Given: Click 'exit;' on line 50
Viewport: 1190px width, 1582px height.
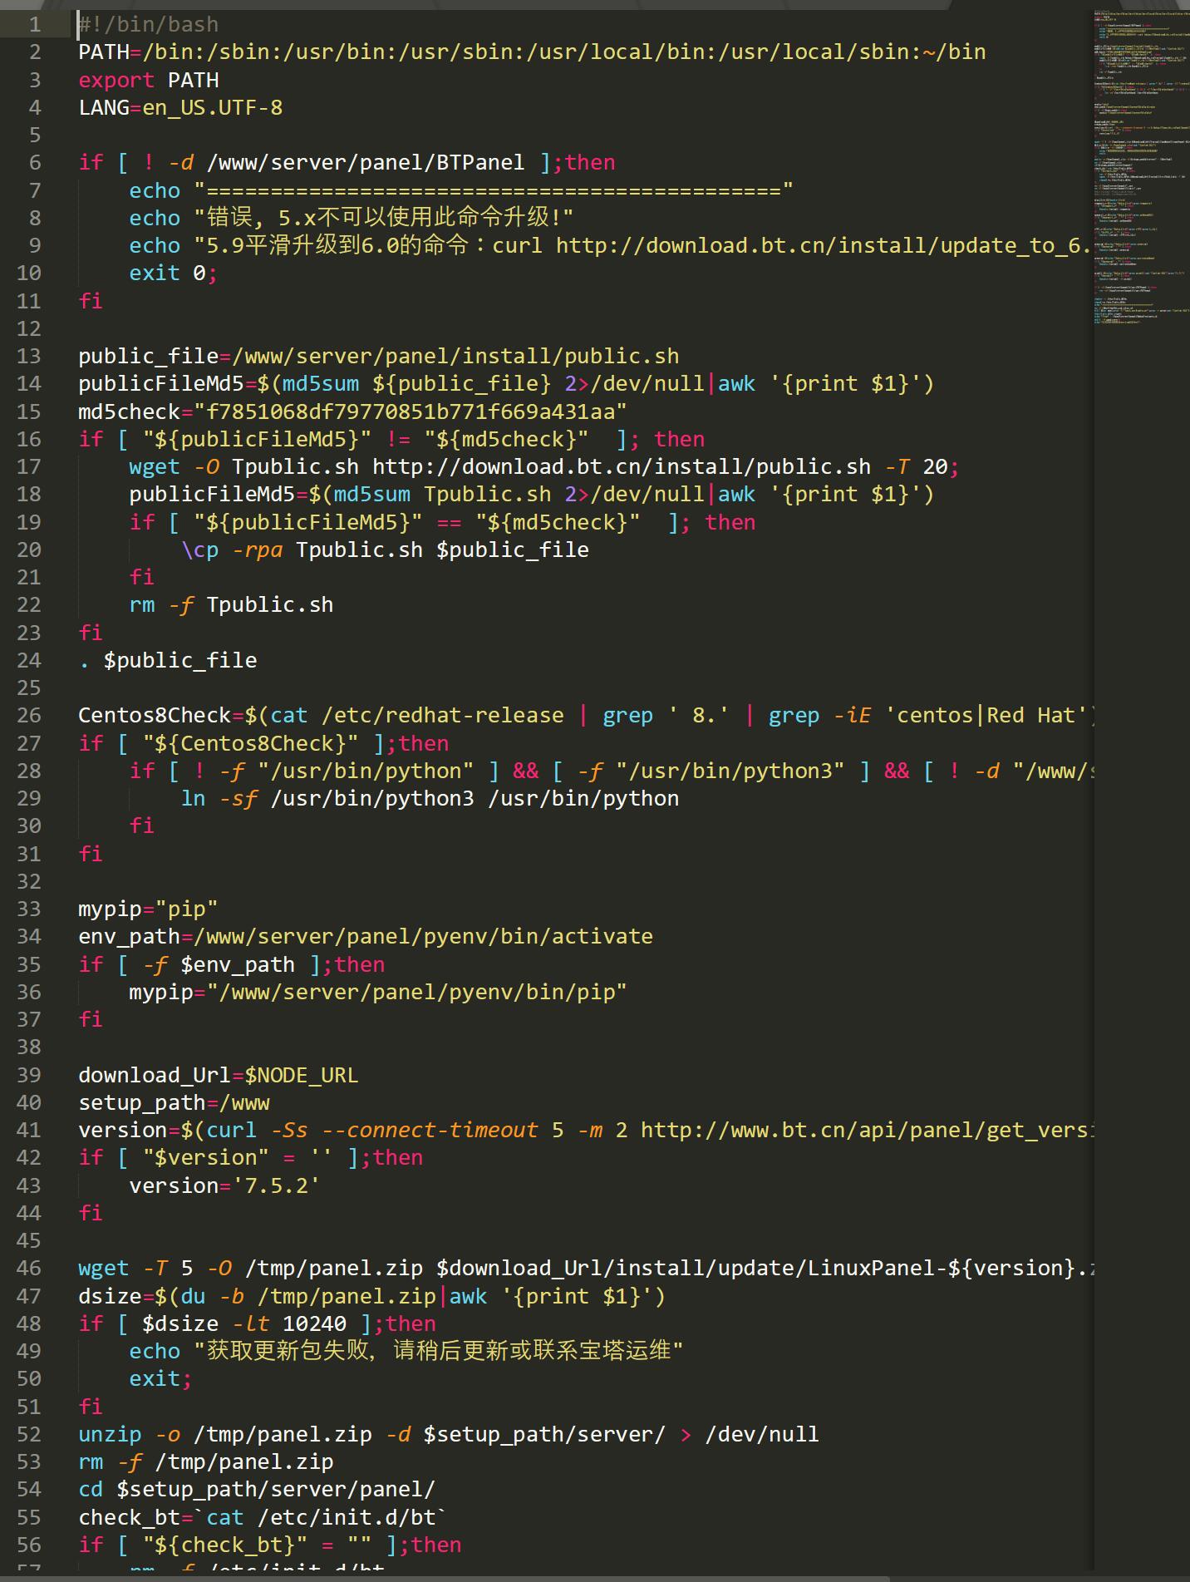Looking at the screenshot, I should click(160, 1379).
